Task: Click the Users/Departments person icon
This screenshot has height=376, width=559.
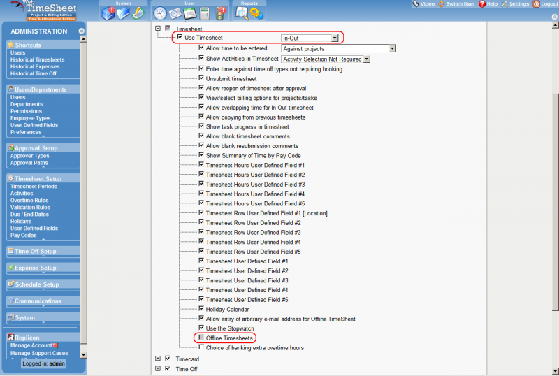Action: [x=10, y=89]
